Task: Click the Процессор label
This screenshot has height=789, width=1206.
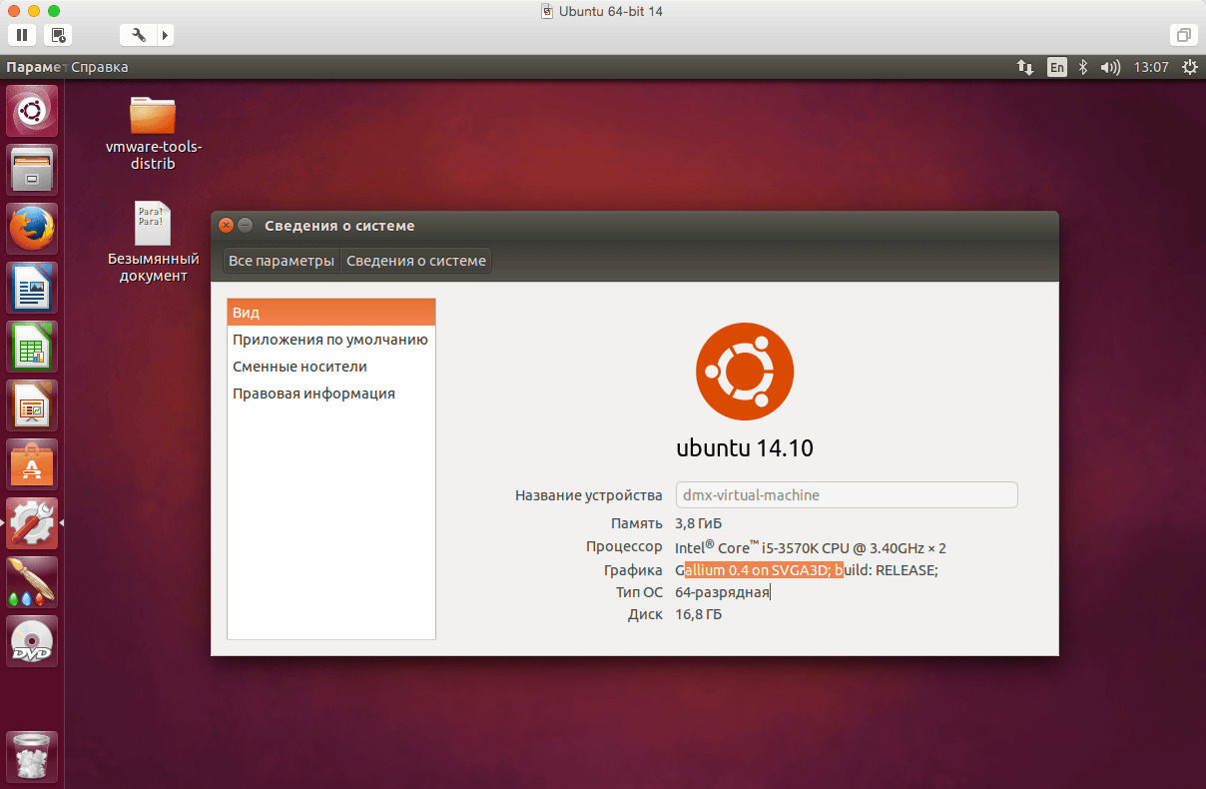Action: point(624,546)
